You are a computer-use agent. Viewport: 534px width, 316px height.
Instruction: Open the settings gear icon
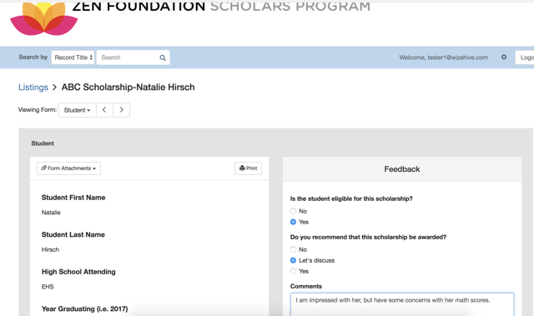pyautogui.click(x=504, y=58)
